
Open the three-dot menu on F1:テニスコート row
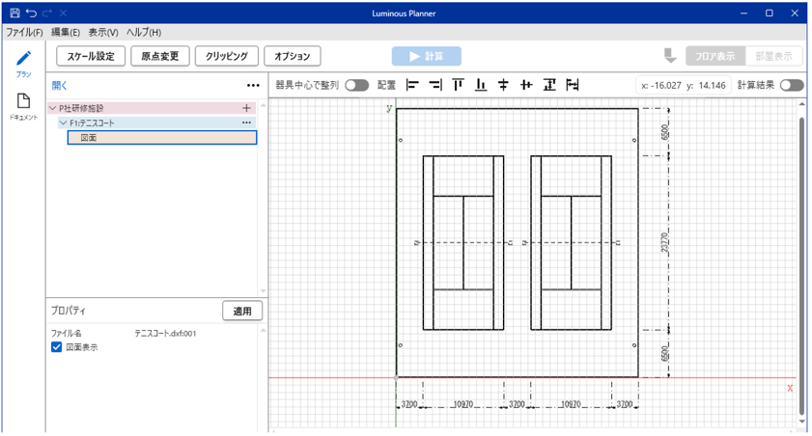pos(246,123)
